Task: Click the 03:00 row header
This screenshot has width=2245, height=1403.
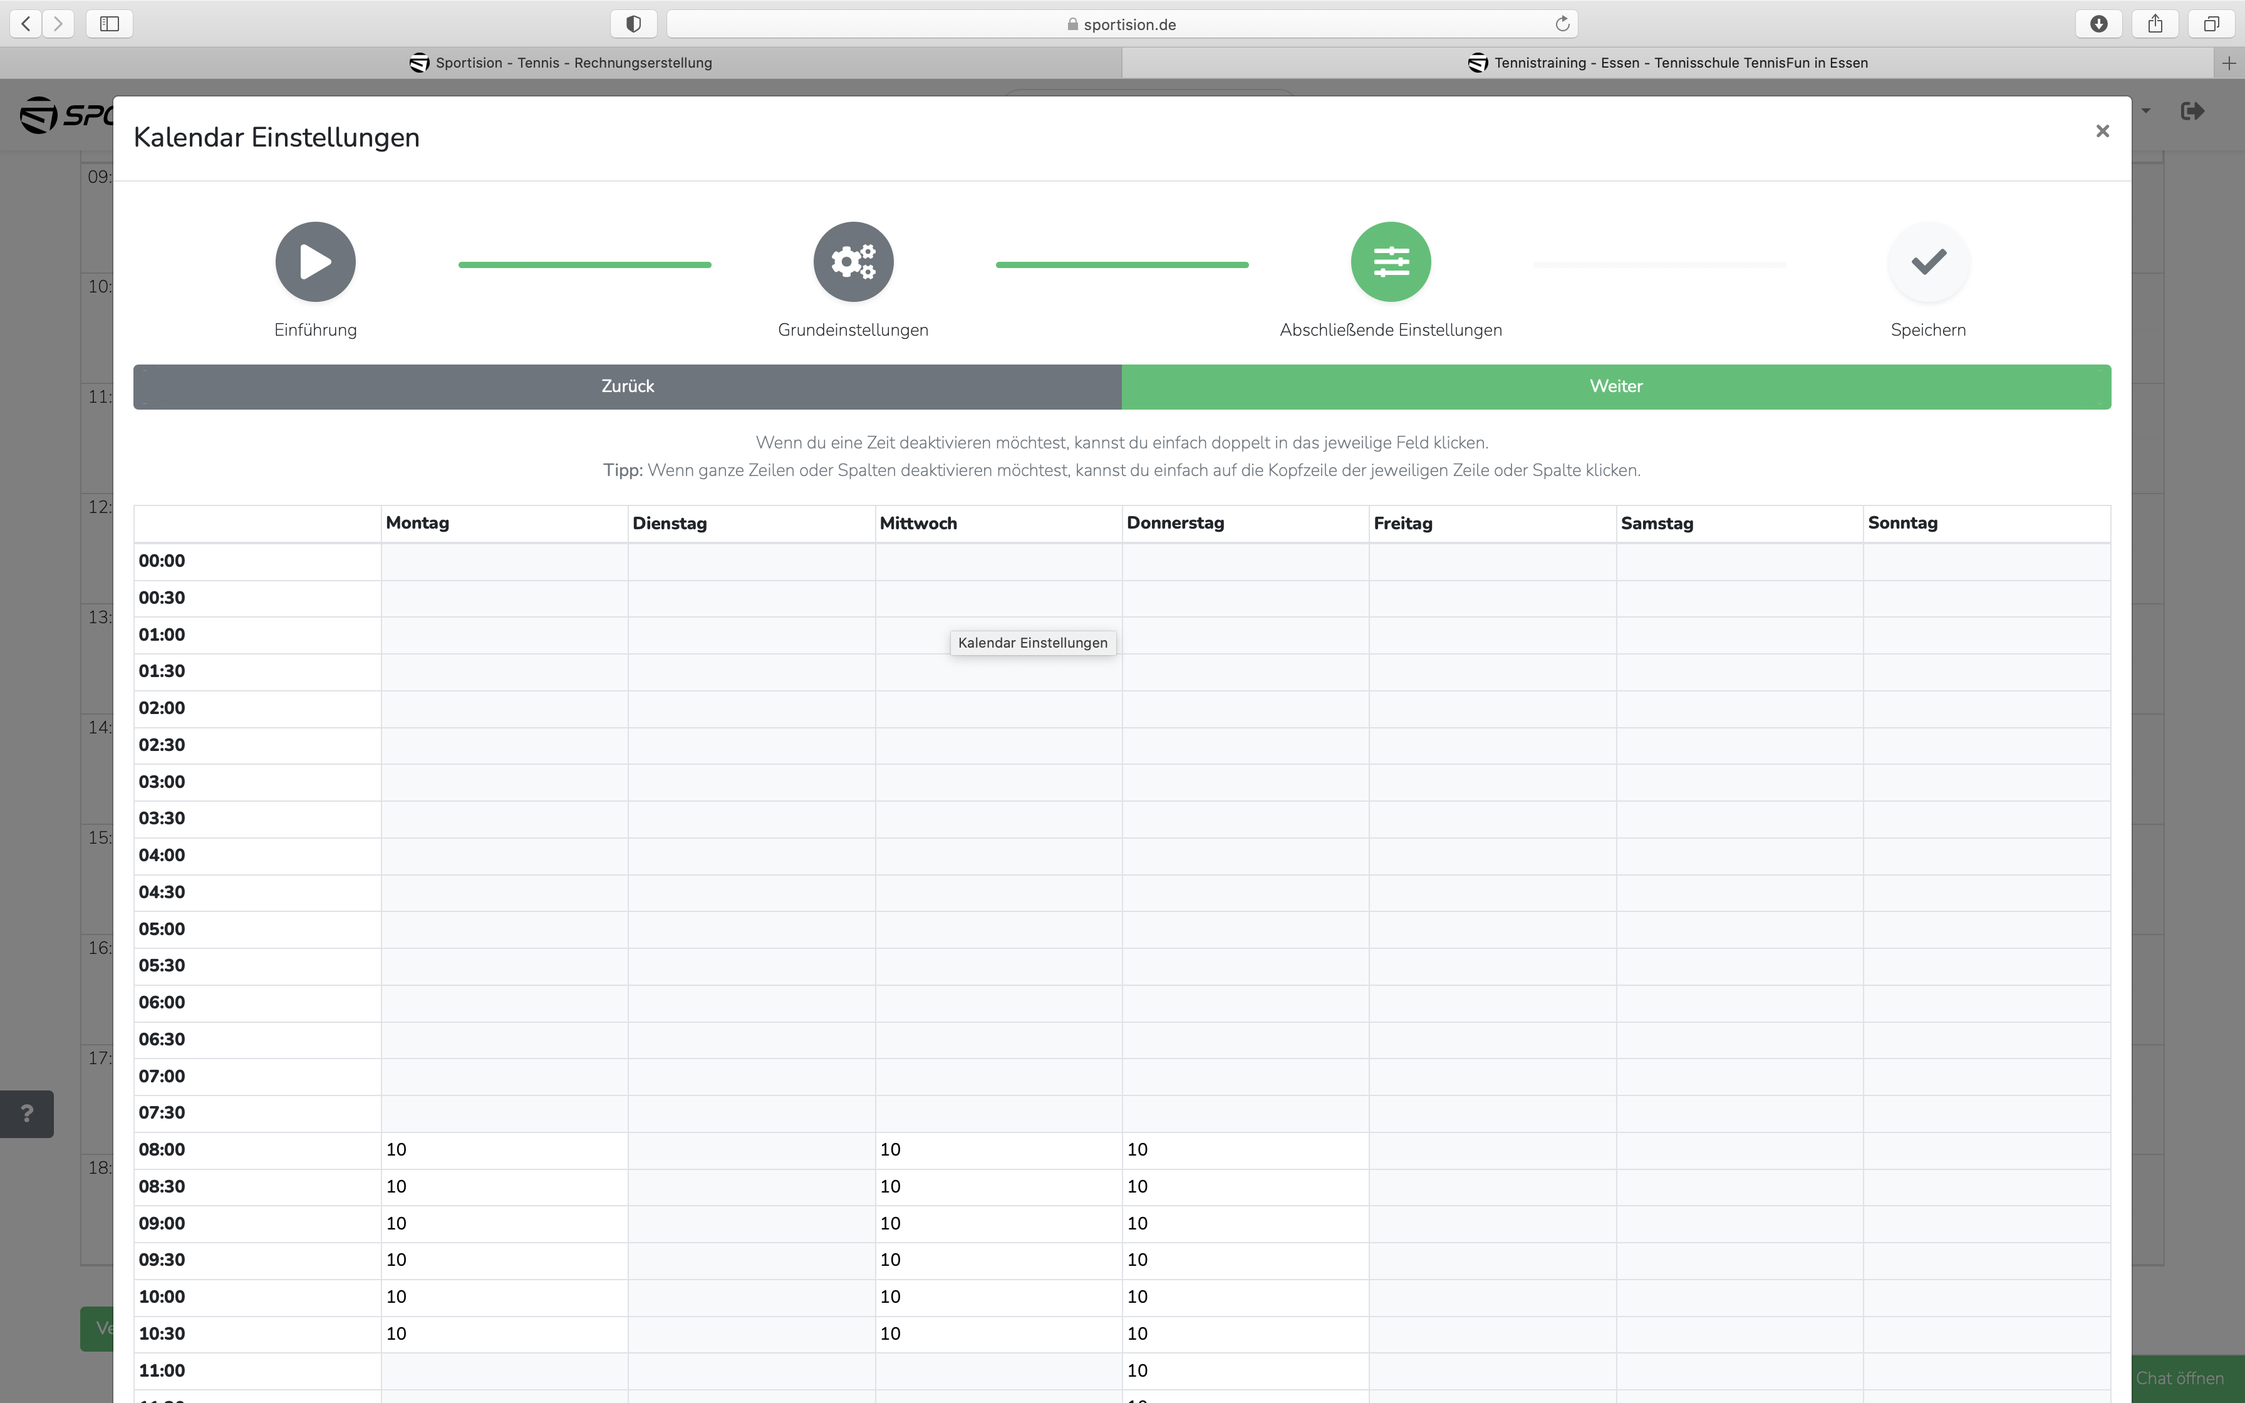Action: coord(257,782)
